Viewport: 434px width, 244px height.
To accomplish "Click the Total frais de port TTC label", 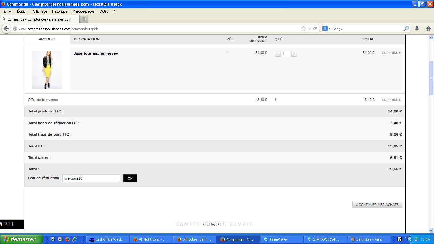I will tap(50, 134).
